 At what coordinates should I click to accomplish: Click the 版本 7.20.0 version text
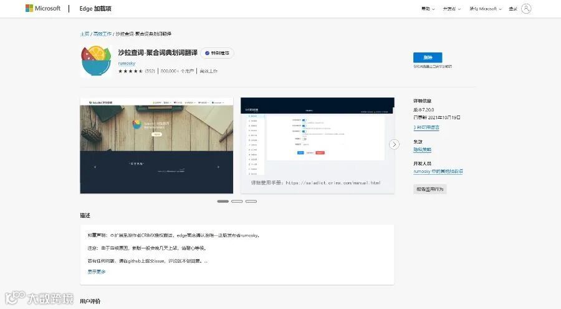pos(424,110)
